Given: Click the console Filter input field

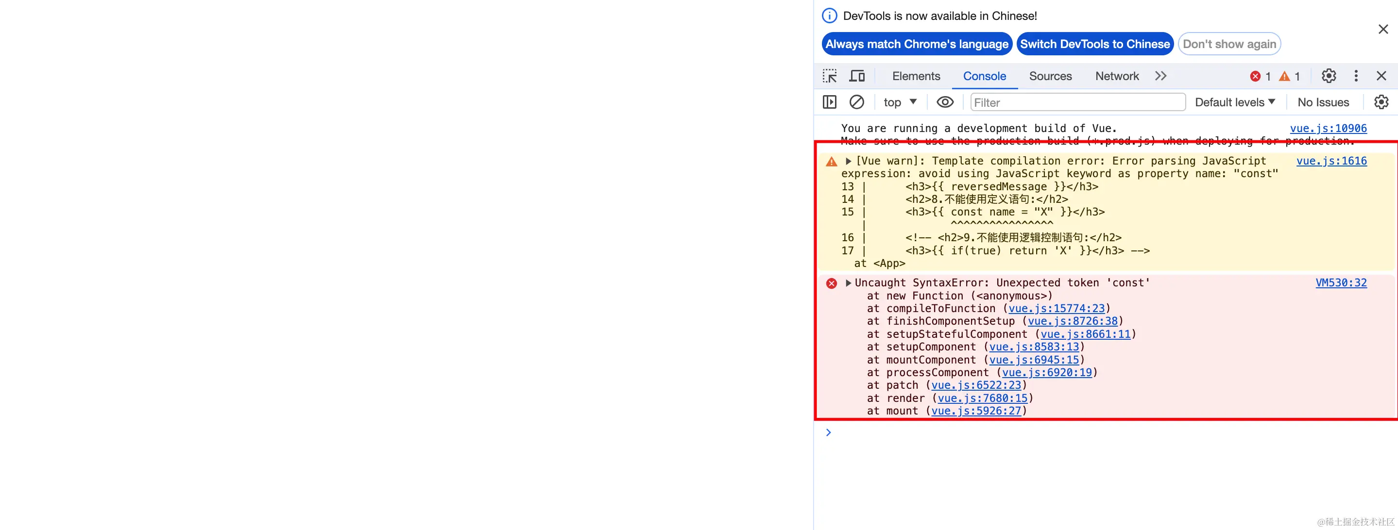Looking at the screenshot, I should click(1077, 102).
